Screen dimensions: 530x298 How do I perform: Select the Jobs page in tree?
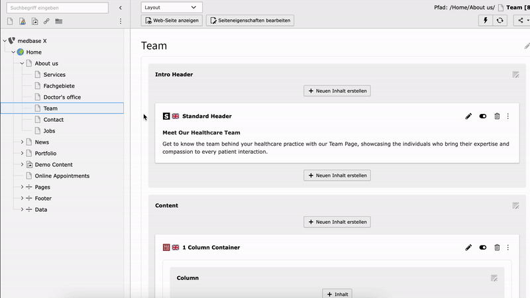coord(49,130)
